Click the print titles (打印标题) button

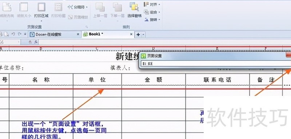pyautogui.click(x=58, y=10)
